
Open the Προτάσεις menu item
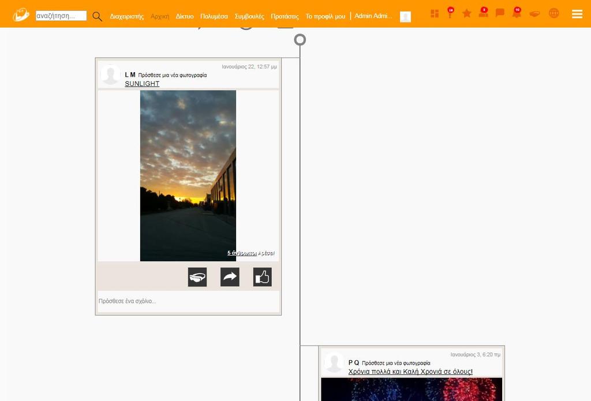click(x=285, y=16)
